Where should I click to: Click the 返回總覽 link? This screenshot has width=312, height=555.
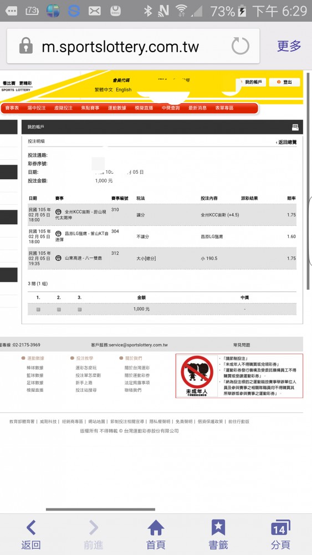coord(286,142)
